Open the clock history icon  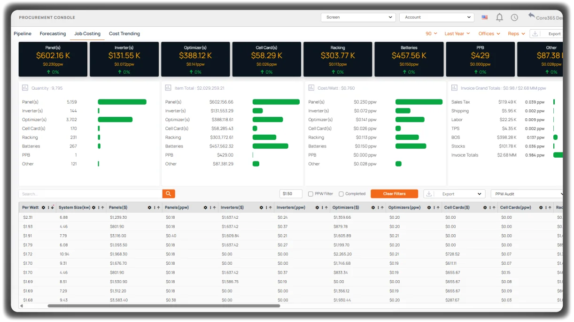tap(514, 17)
